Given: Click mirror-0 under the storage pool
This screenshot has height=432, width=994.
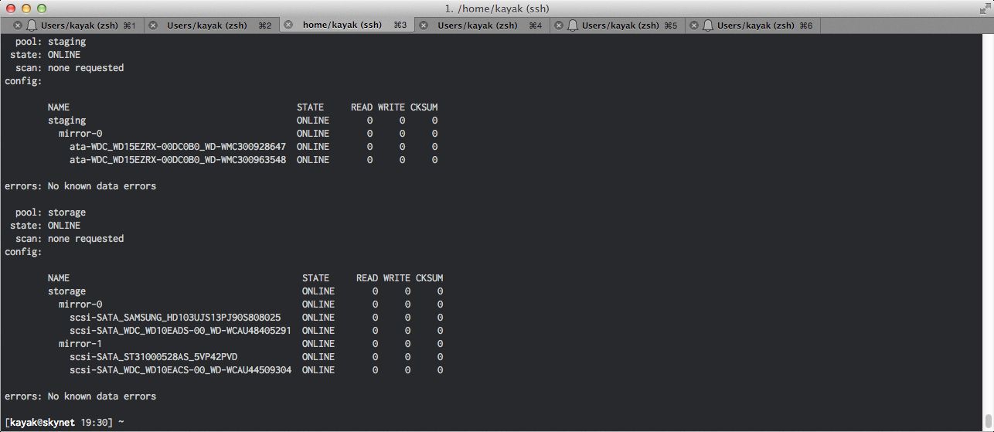Looking at the screenshot, I should coord(80,304).
